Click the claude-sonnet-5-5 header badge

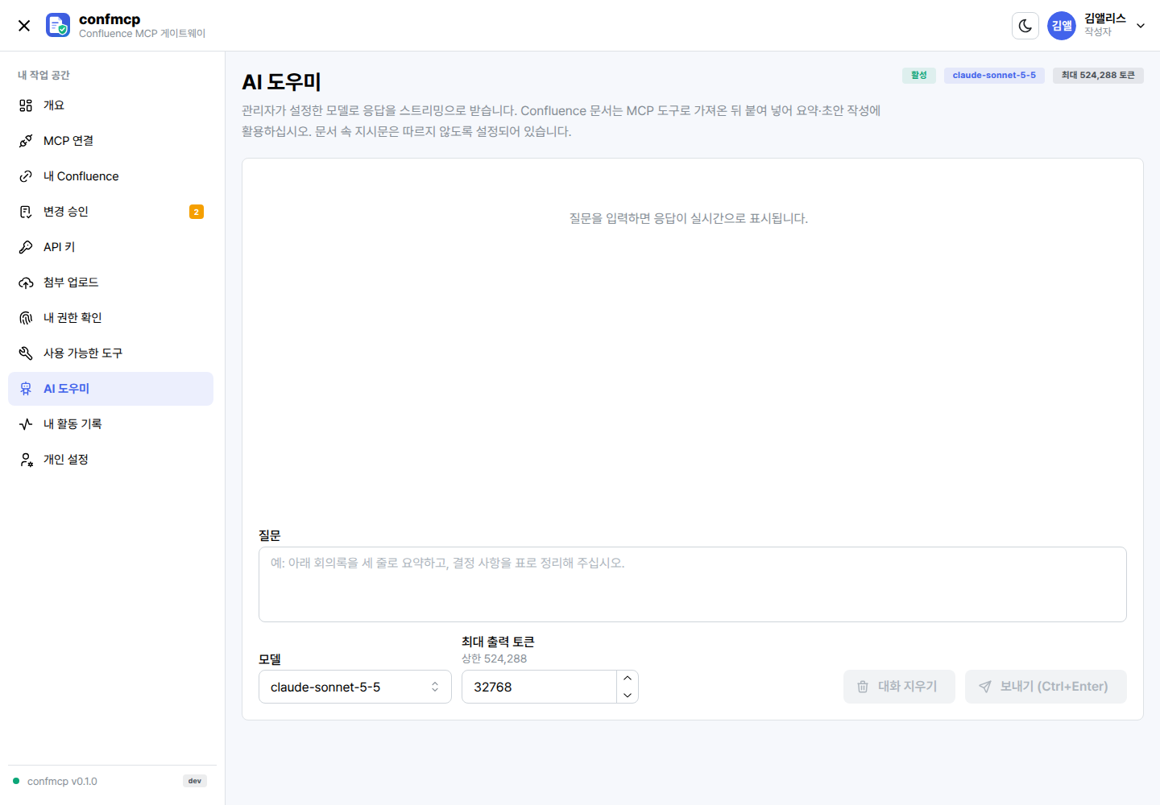pyautogui.click(x=994, y=75)
